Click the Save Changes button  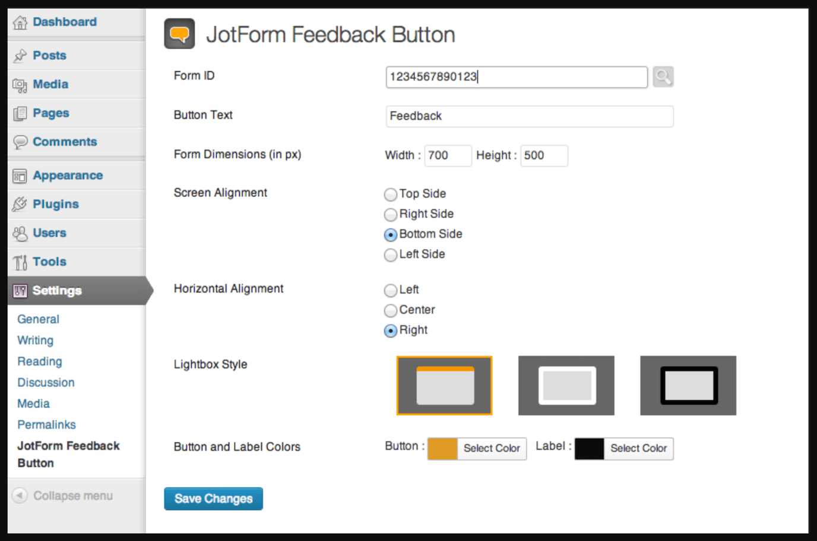point(213,498)
